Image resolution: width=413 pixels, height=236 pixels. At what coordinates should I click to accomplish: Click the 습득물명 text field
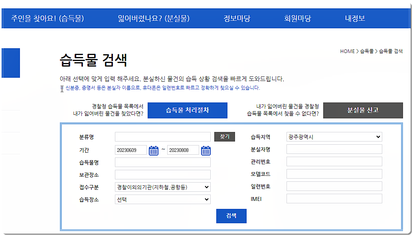(x=162, y=162)
